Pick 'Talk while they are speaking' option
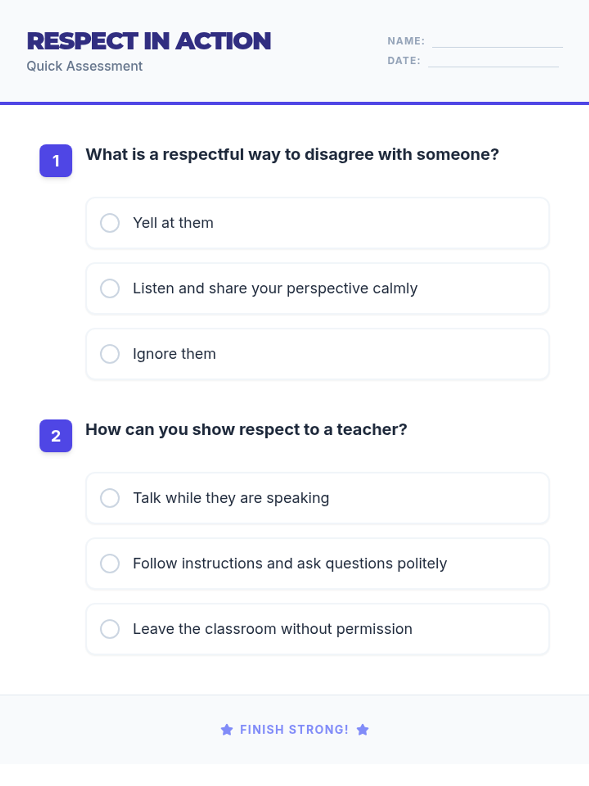The image size is (589, 786). point(110,498)
